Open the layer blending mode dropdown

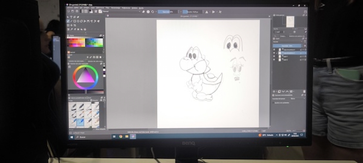(x=288, y=42)
